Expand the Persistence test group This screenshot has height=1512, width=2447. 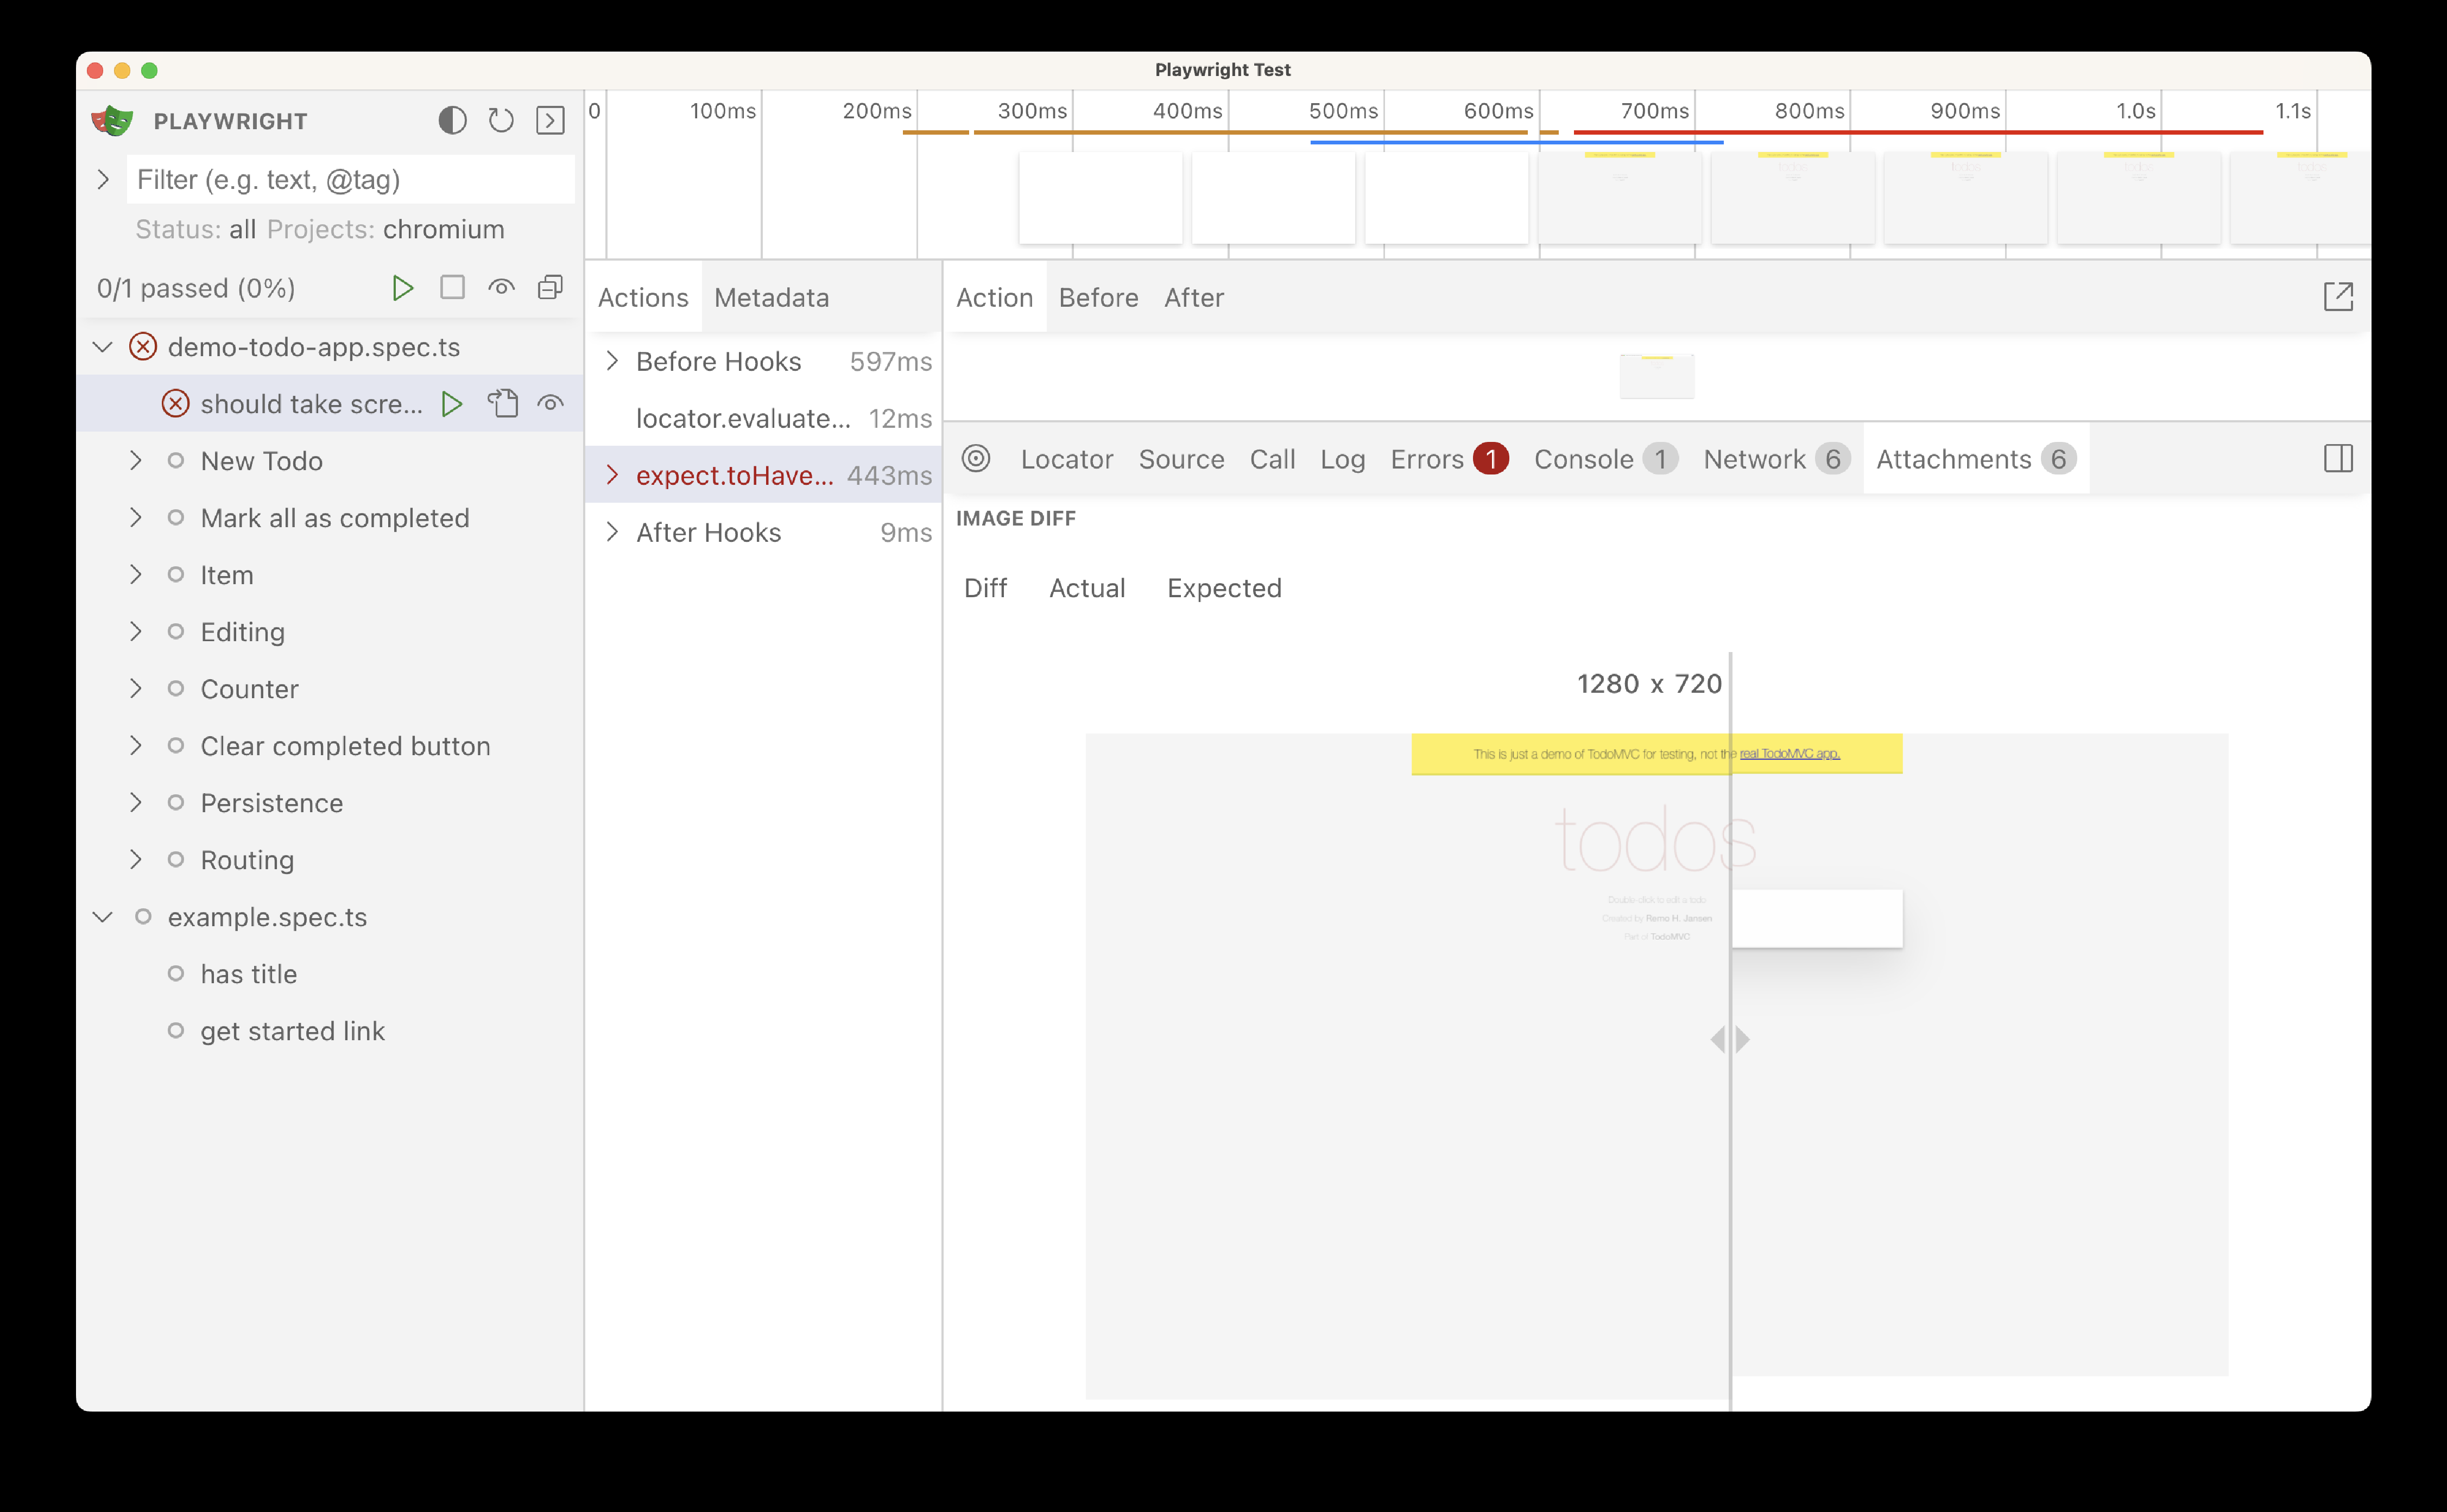tap(136, 803)
